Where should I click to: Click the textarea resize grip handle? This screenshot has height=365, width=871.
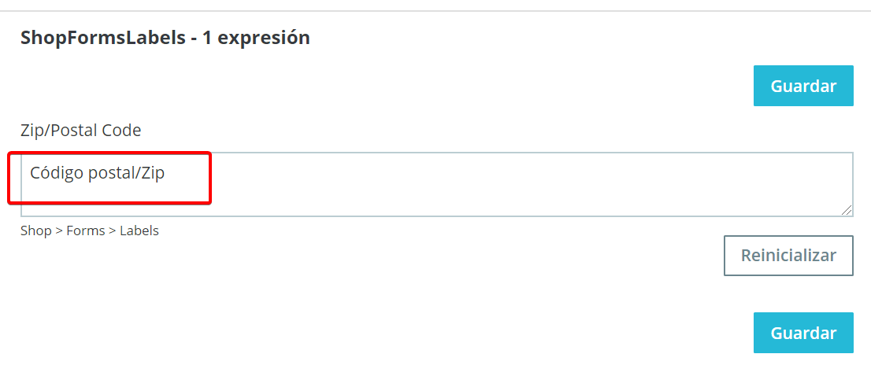point(847,210)
